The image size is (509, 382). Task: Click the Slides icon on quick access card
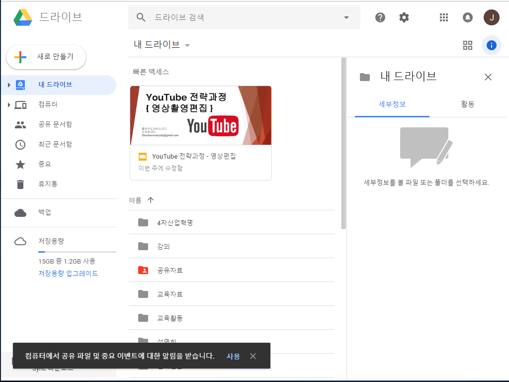(143, 157)
